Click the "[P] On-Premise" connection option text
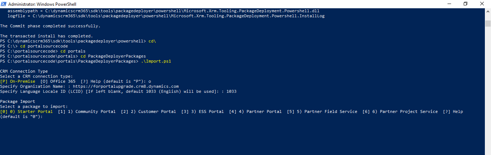491x155 pixels. tap(18, 81)
